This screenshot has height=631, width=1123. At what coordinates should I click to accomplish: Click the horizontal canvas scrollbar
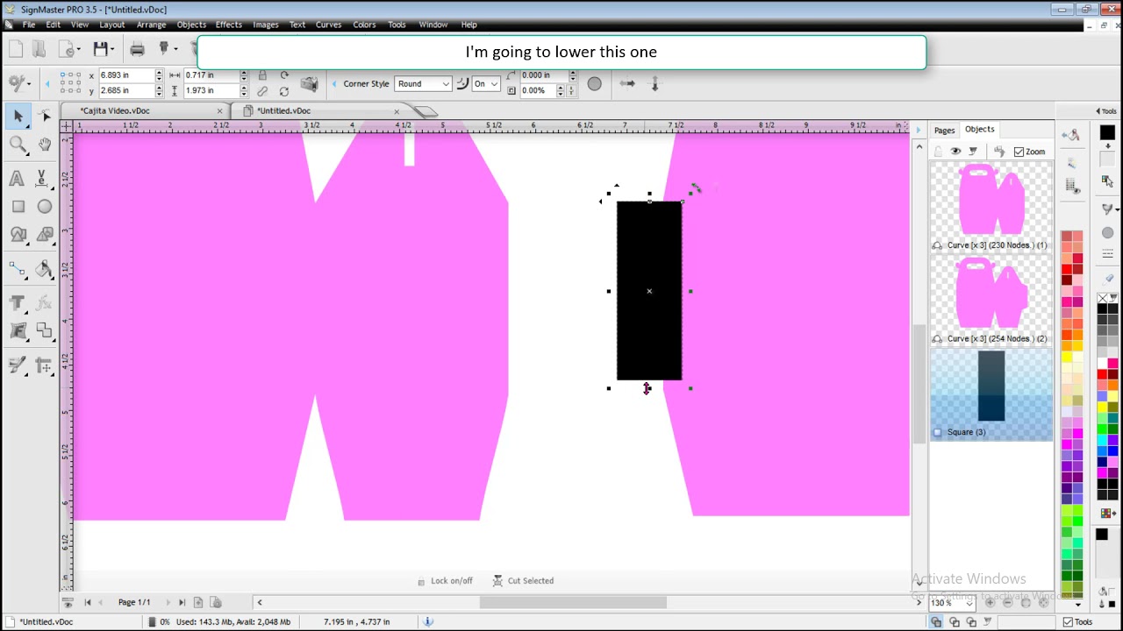[573, 603]
